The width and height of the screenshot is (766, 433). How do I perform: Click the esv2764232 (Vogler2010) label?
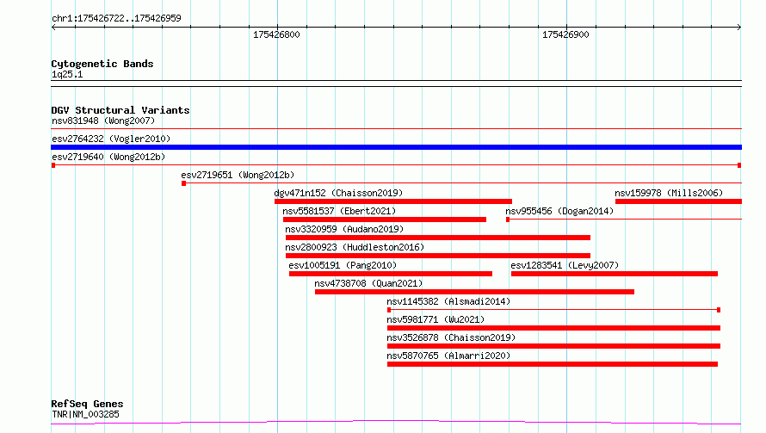click(111, 139)
